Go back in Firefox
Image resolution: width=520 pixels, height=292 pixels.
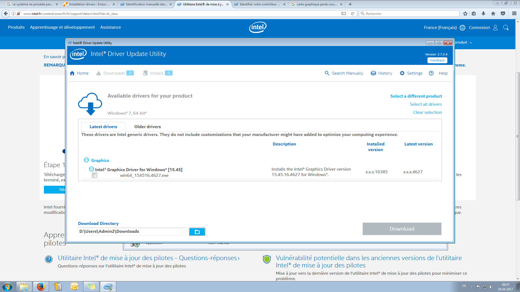(x=6, y=14)
